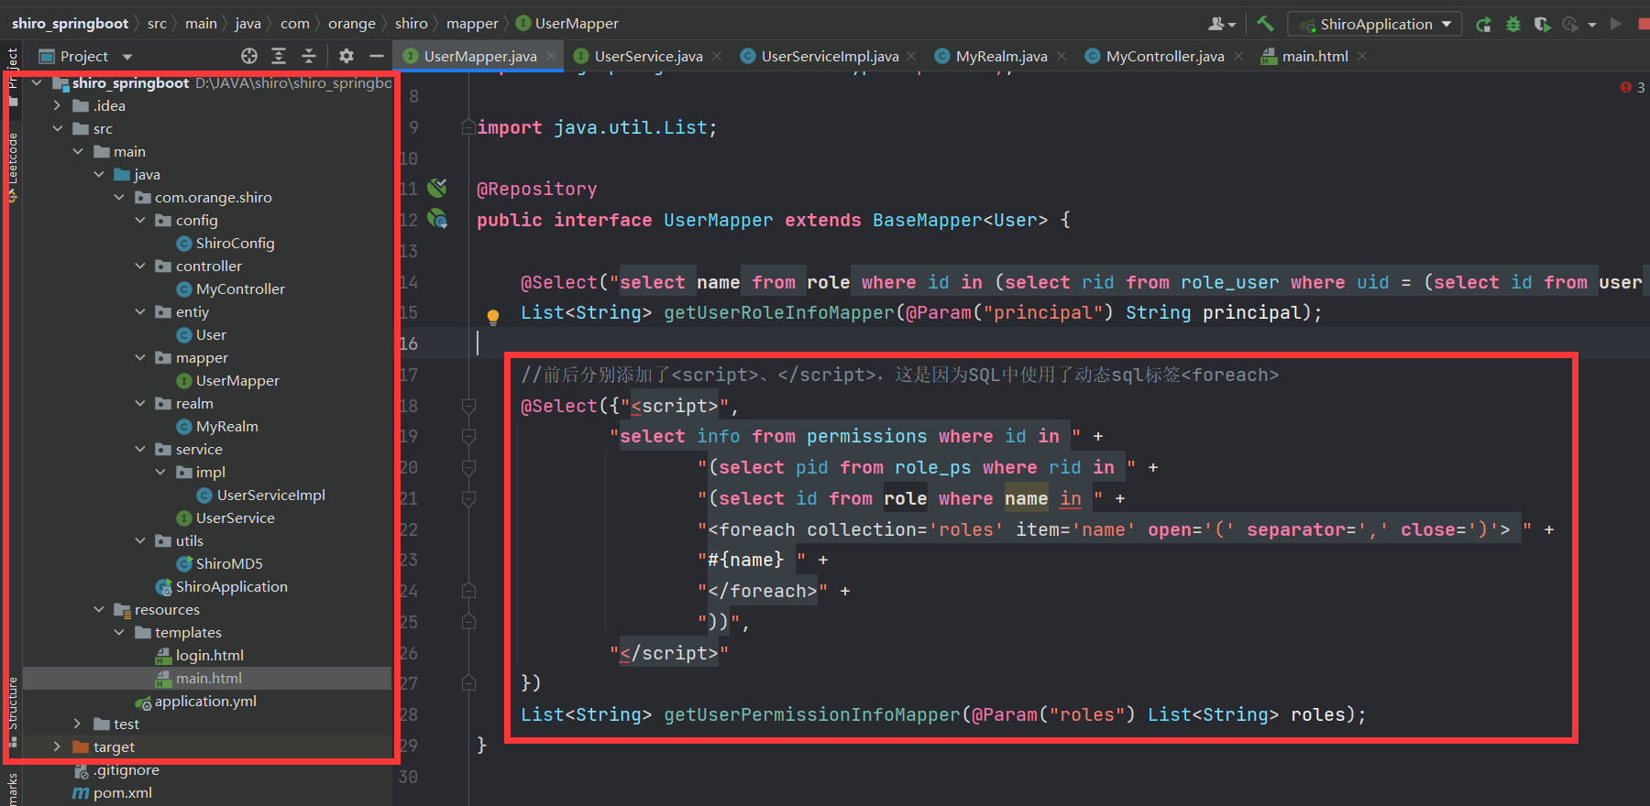This screenshot has width=1650, height=806.
Task: Click the profiler run clock icon
Action: (x=1570, y=25)
